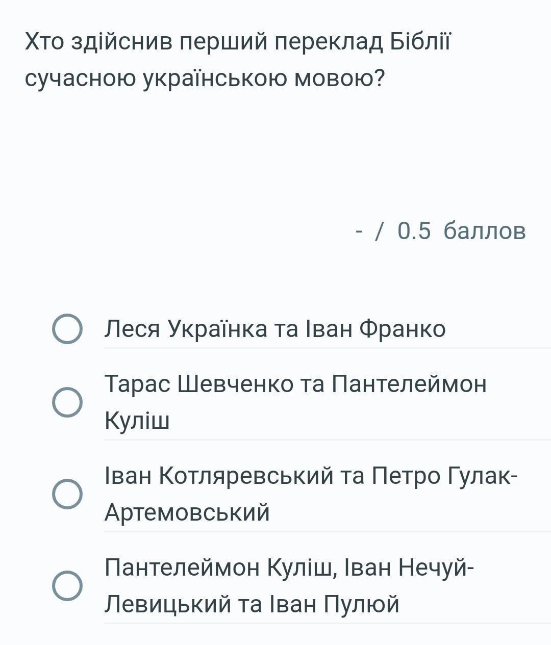Pick the radio button for Куліш, Нечуй-Левицький та Пулюй

click(67, 585)
